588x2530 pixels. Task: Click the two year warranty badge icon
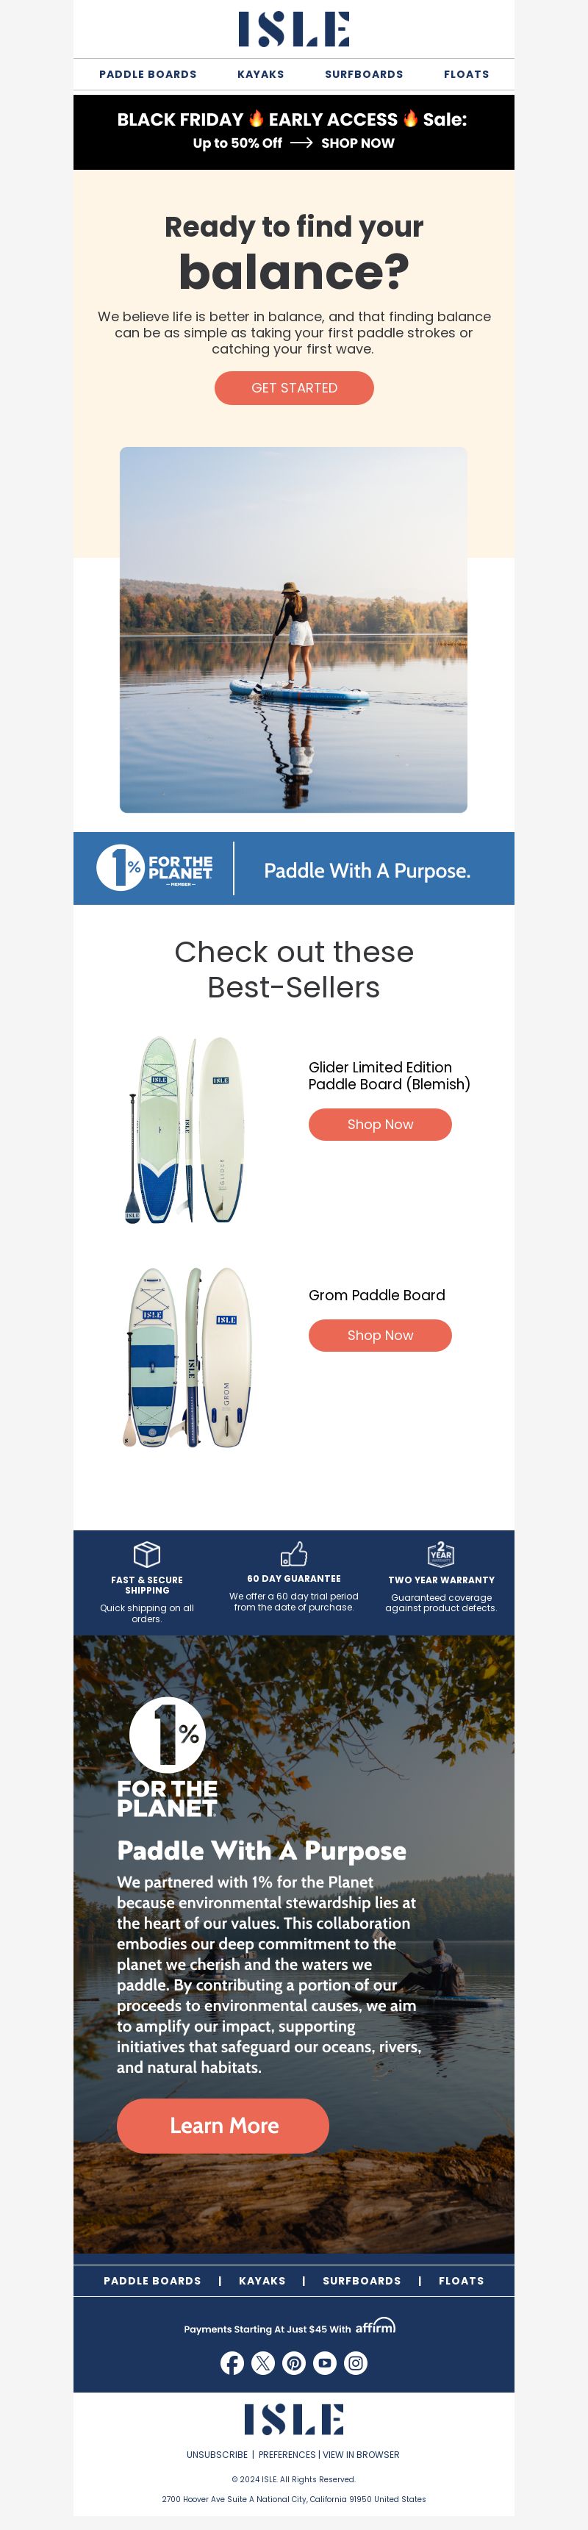(441, 1554)
